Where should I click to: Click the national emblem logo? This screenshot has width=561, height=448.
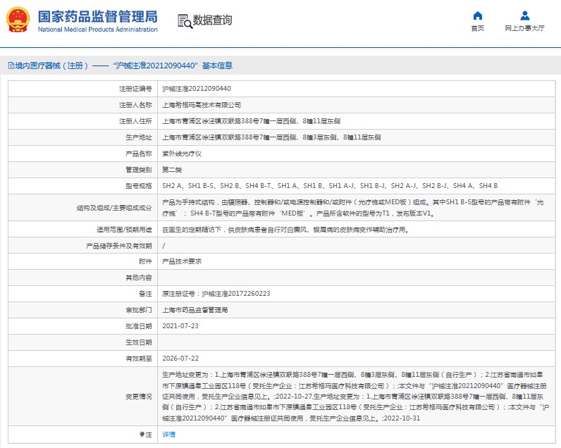click(x=18, y=20)
